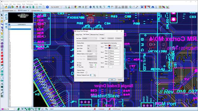The image size is (198, 111).
Task: Close the PCB Layout tab
Action: (28, 10)
